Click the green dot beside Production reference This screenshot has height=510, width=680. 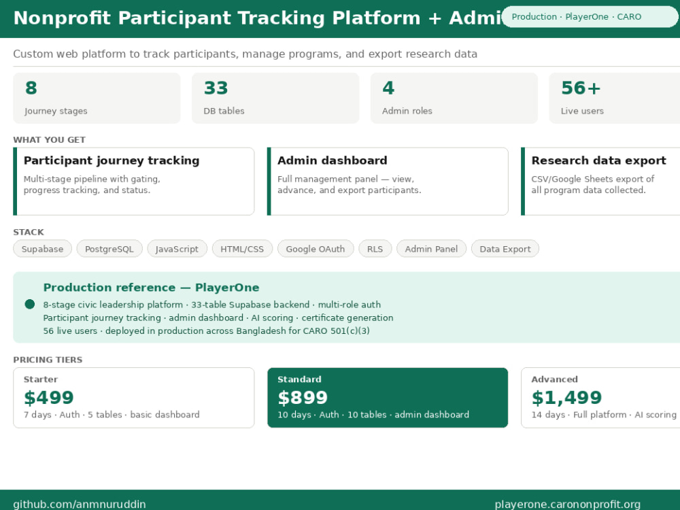click(29, 304)
